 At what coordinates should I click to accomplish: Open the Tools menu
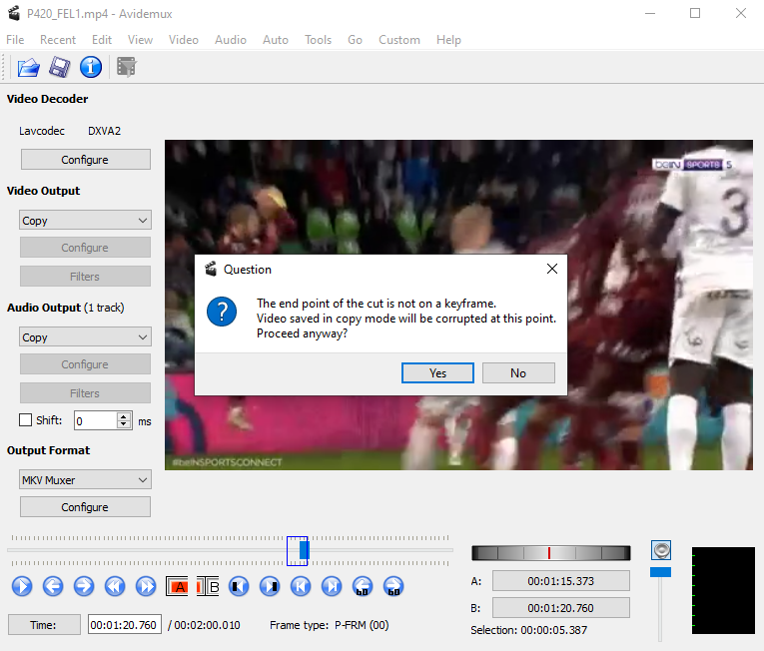click(318, 40)
